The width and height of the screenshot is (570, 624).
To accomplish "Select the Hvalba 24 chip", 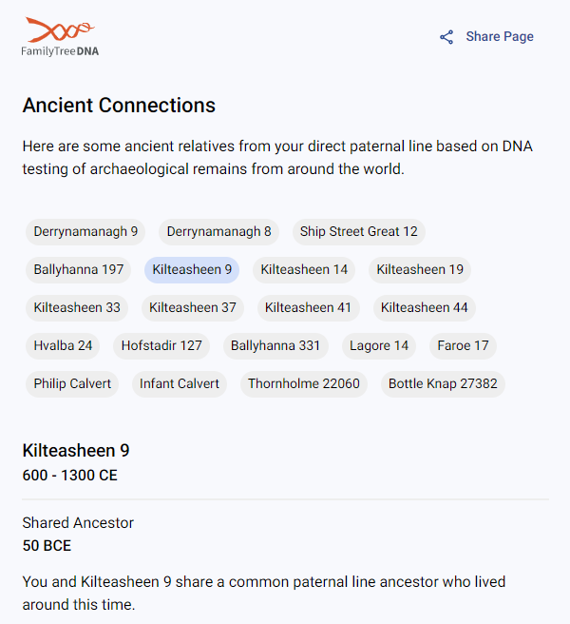I will pyautogui.click(x=63, y=346).
